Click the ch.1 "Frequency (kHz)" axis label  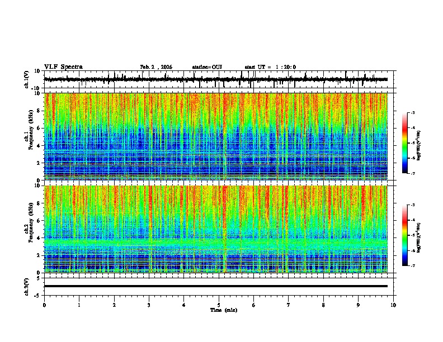[31, 130]
